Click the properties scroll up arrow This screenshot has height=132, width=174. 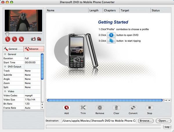click(x=42, y=104)
